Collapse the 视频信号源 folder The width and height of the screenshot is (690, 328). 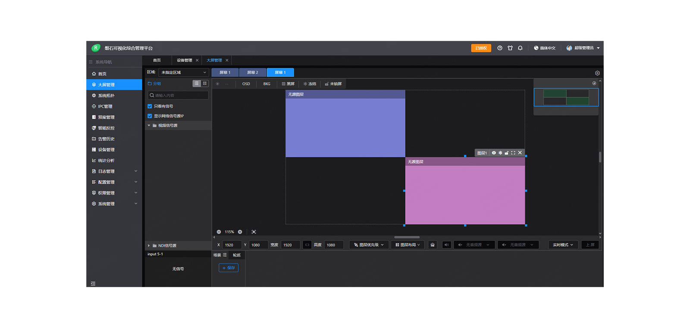pos(149,125)
